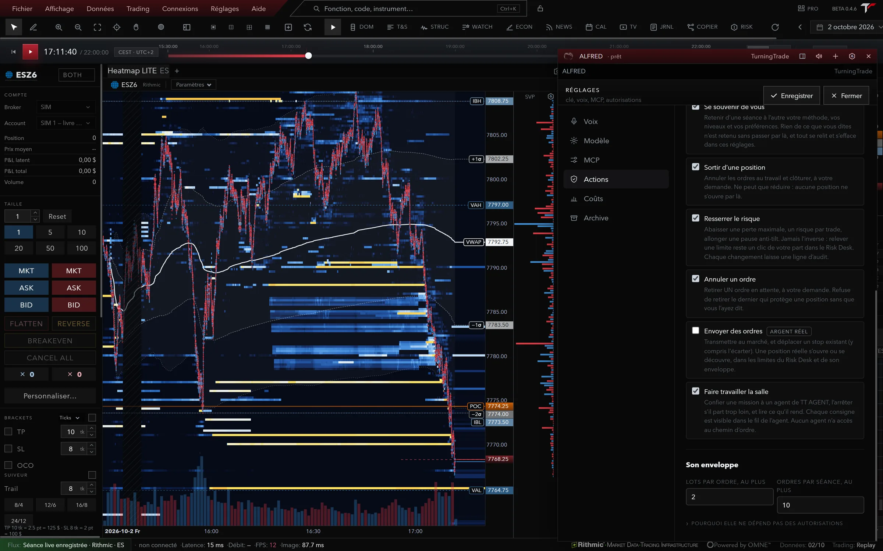Click the Fermer button
Image resolution: width=883 pixels, height=551 pixels.
pos(846,96)
